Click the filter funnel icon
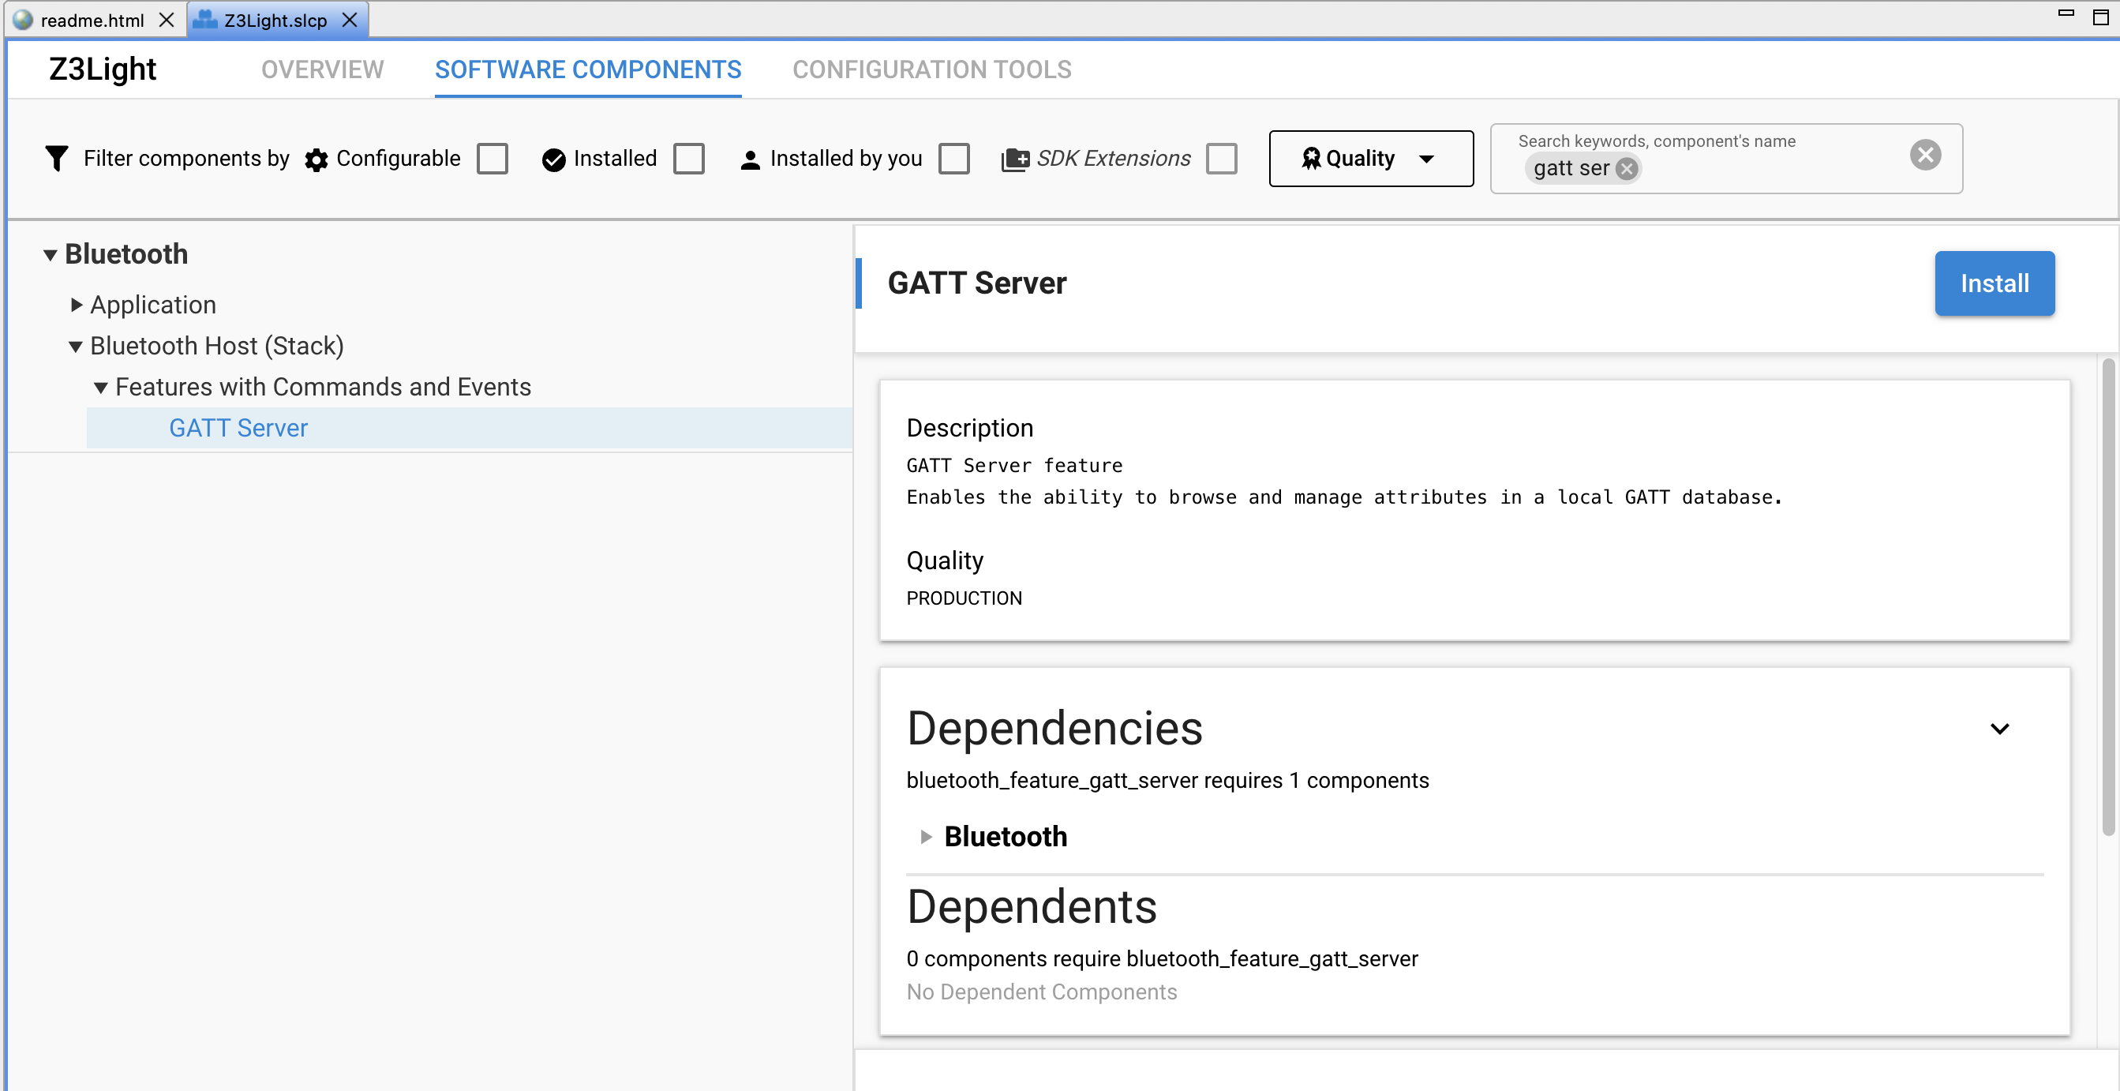Image resolution: width=2120 pixels, height=1091 pixels. pos(56,158)
